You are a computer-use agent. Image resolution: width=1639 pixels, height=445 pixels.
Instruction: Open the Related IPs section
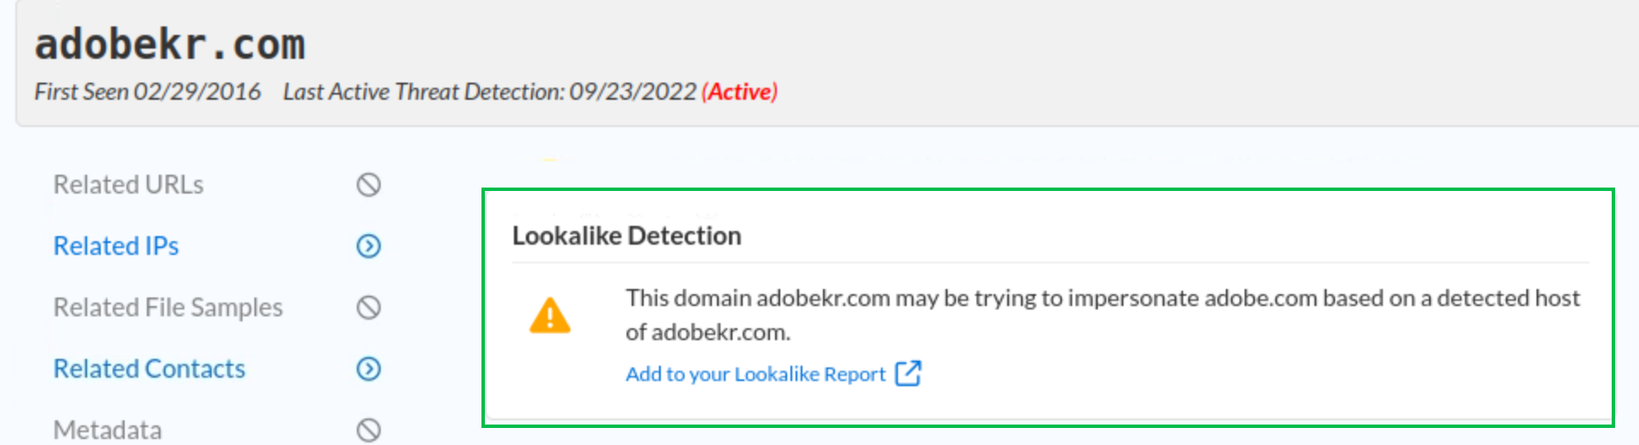coord(116,246)
